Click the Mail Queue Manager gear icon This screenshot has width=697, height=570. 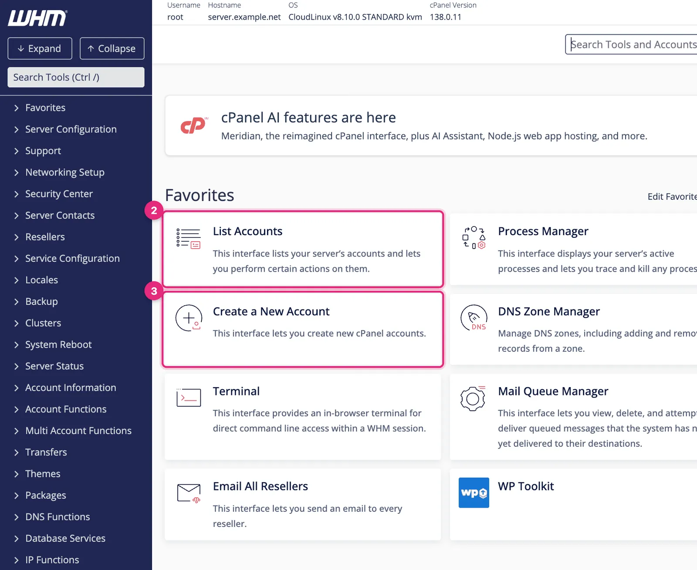tap(473, 398)
